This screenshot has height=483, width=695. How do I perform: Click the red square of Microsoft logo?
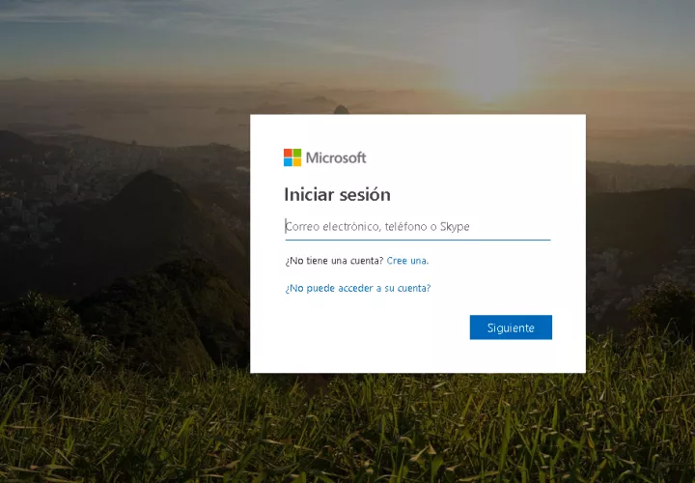coord(288,153)
